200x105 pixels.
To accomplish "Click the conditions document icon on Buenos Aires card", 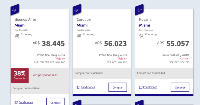I will 16,102.
